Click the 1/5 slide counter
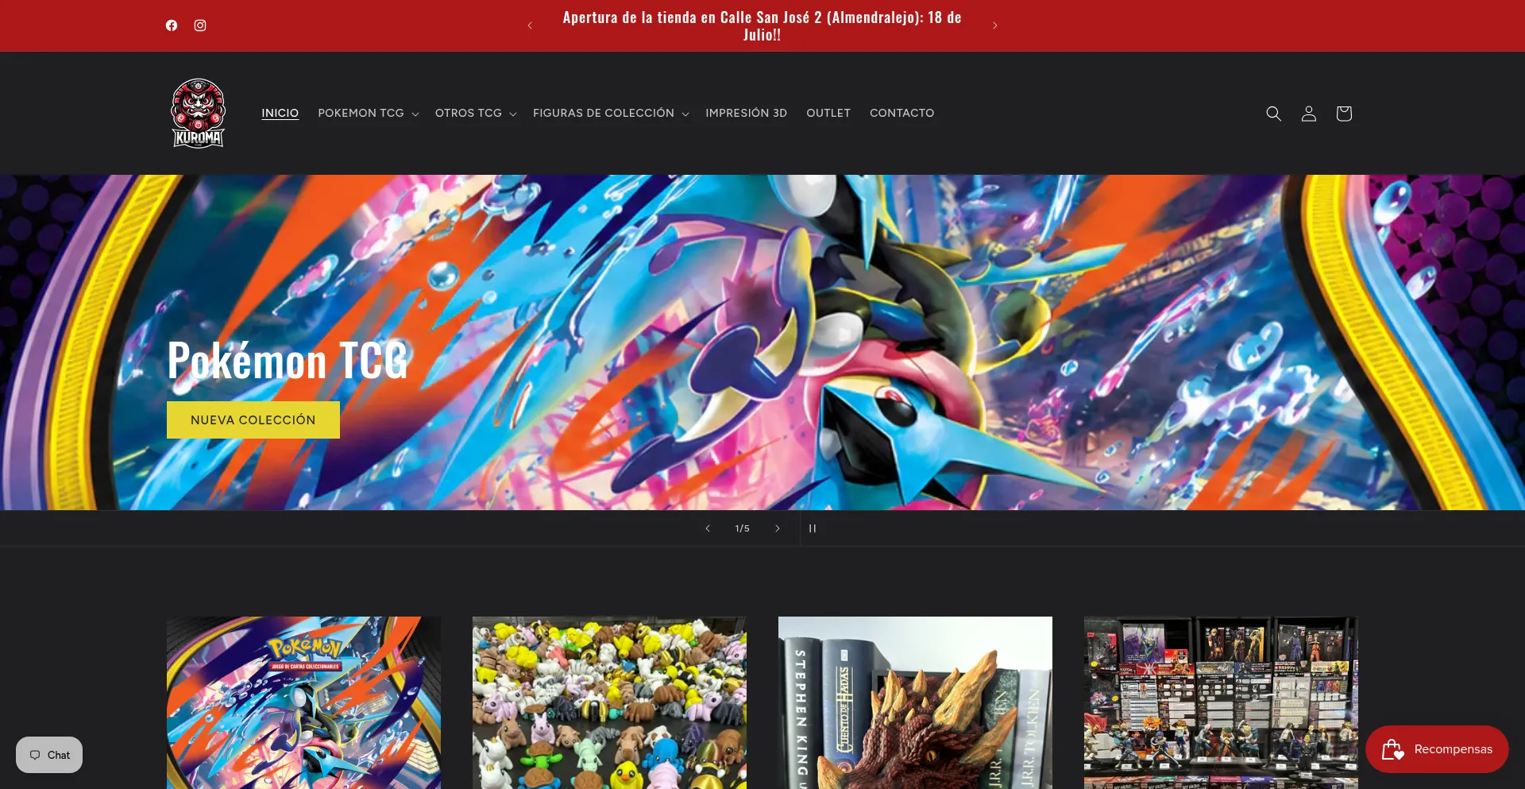1525x789 pixels. click(x=743, y=528)
